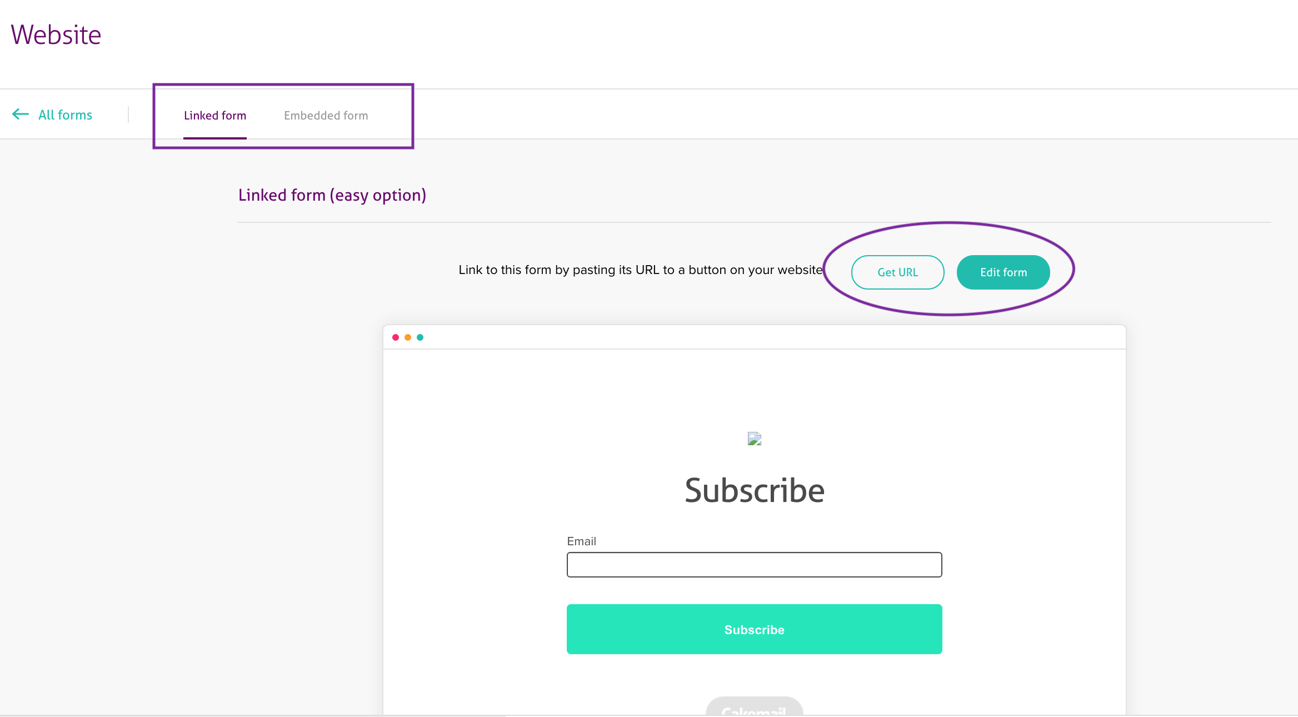Click the red dot in preview window
Screen dimensions: 1298x717
(x=396, y=337)
